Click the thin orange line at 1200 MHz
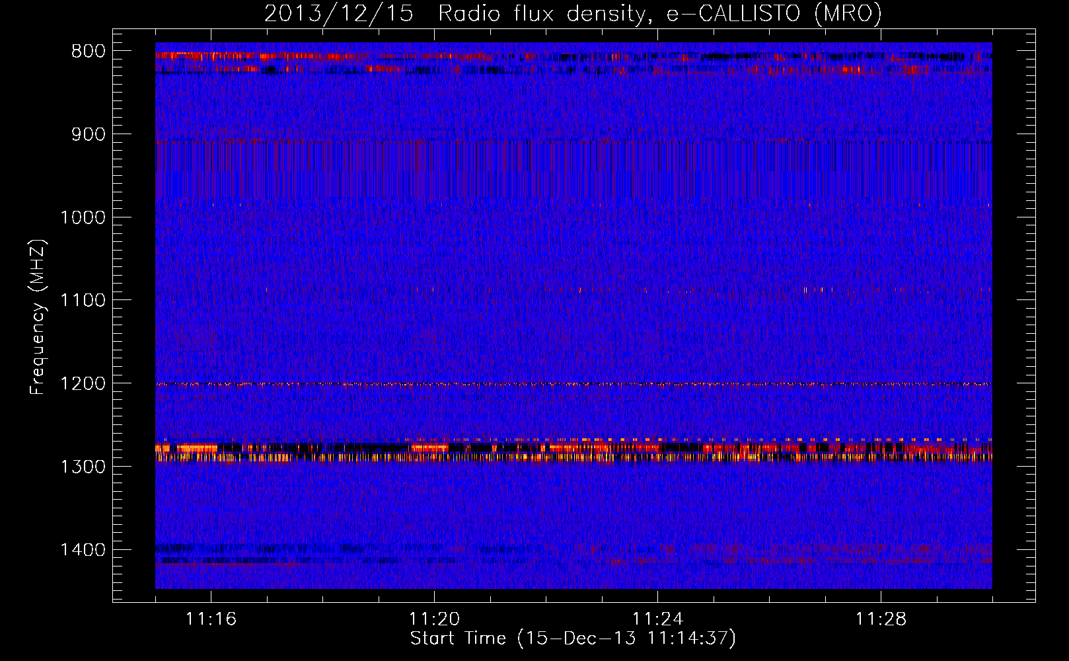Viewport: 1069px width, 661px height. [x=573, y=384]
